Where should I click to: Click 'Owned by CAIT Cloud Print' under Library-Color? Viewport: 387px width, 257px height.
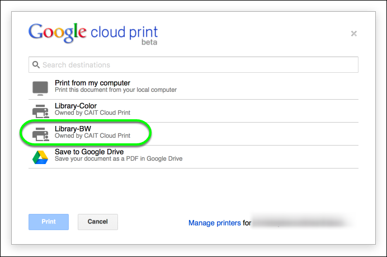[92, 113]
